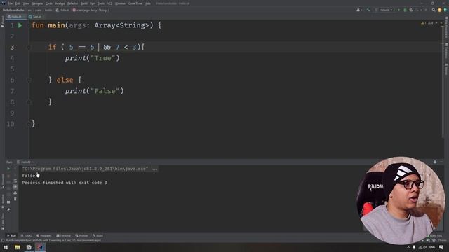
Task: Collapse the if block fold marker on line 3
Action: 29,48
